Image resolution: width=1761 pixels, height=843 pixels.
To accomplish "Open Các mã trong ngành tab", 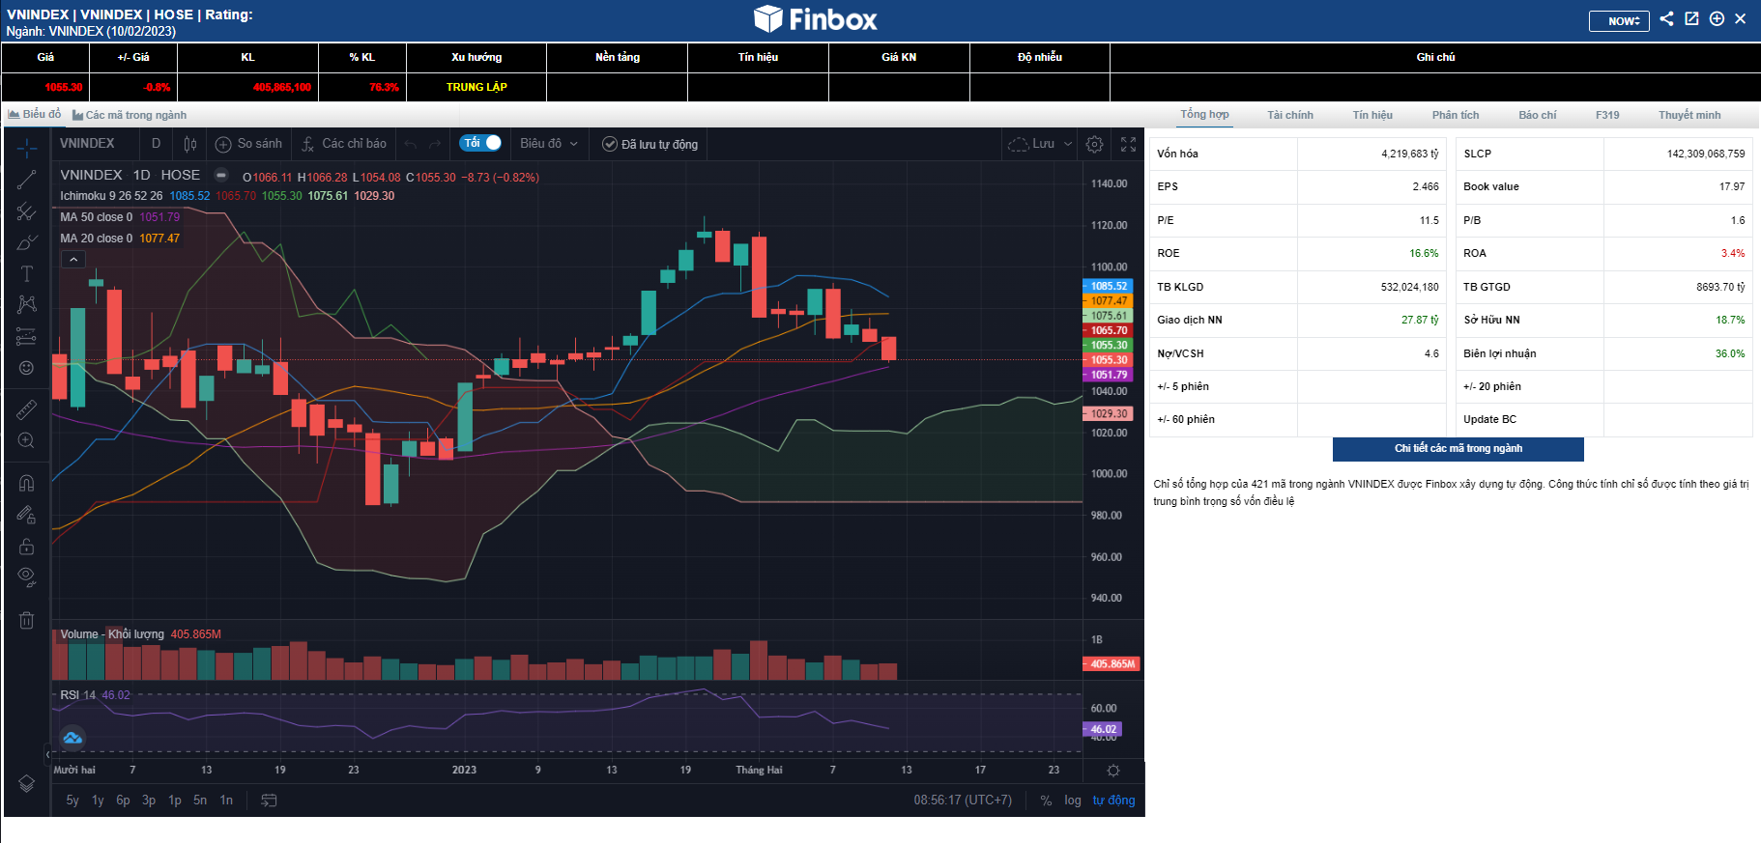I will coord(130,115).
